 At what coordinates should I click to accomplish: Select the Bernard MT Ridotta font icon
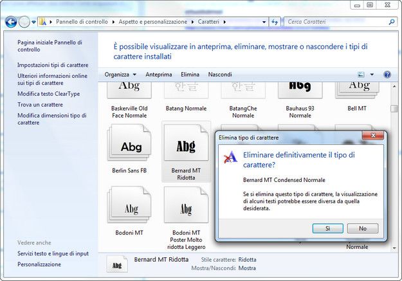(x=186, y=143)
